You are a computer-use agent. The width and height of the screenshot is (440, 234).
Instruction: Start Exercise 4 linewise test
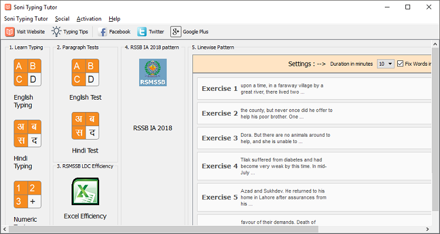coord(314,166)
